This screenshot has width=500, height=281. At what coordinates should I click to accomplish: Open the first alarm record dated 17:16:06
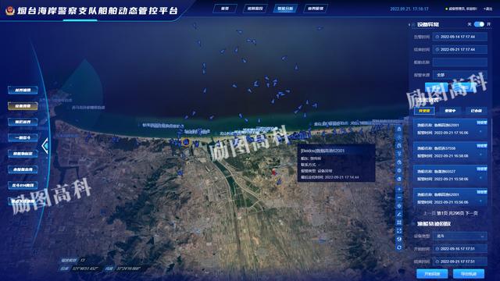coord(450,129)
